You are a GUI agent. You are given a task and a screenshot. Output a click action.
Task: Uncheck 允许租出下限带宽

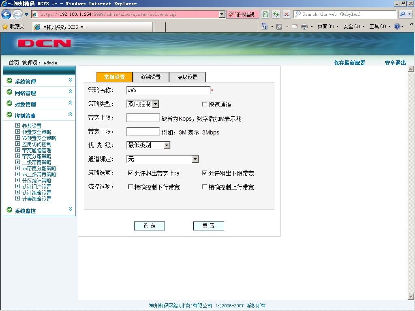pyautogui.click(x=205, y=173)
